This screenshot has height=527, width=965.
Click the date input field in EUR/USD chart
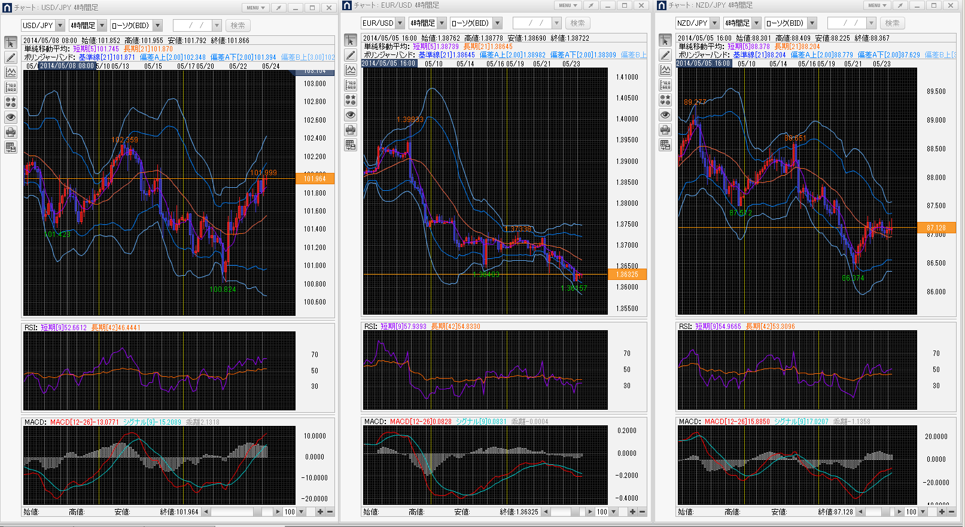coord(531,23)
